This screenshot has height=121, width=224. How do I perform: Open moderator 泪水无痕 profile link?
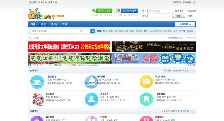[185, 111]
